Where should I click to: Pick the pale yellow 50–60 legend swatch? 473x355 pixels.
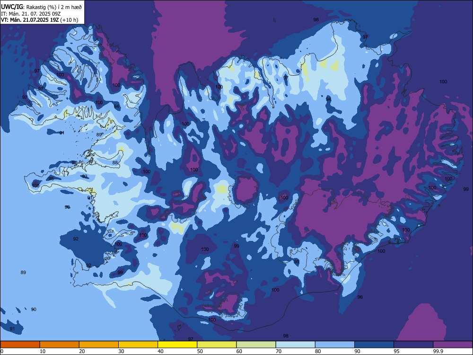(x=217, y=345)
